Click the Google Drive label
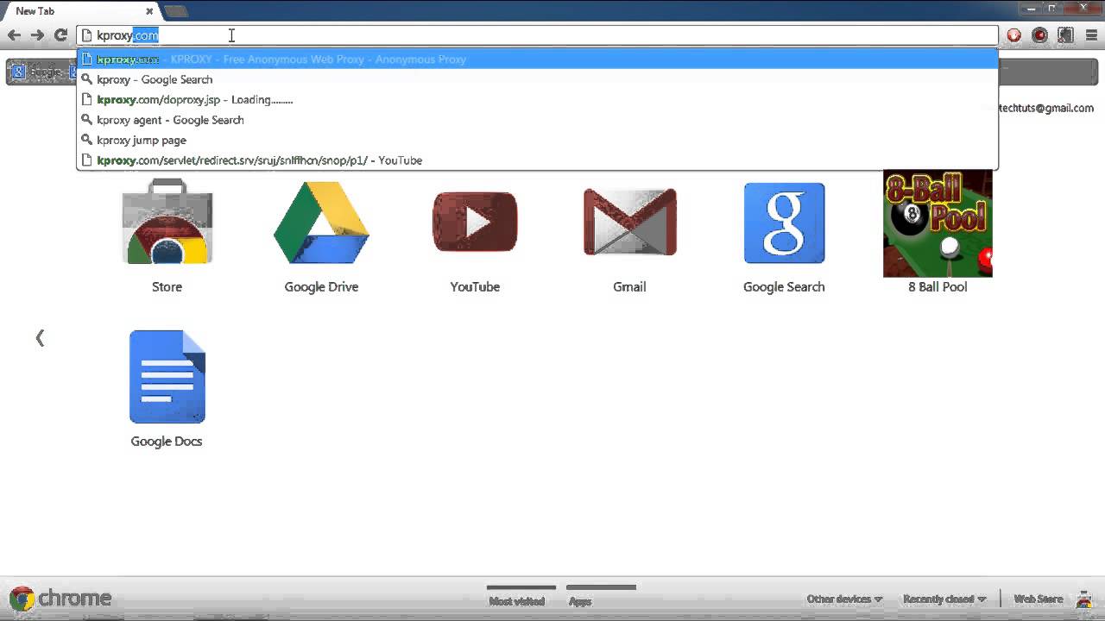 click(x=321, y=286)
